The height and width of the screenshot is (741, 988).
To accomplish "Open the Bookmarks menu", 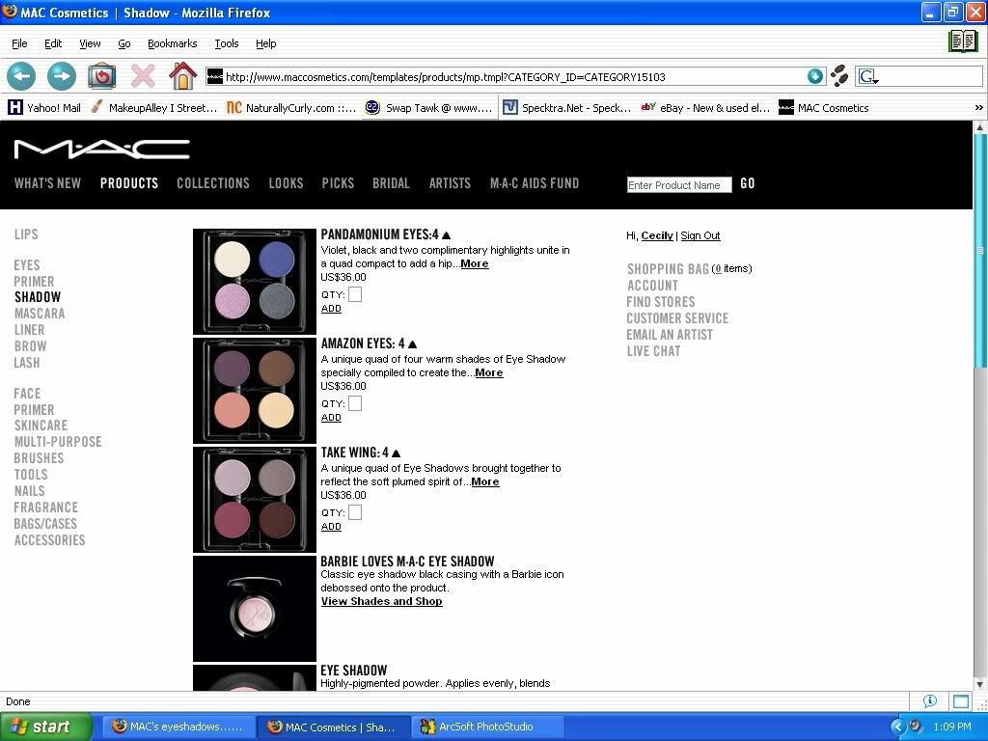I will [x=172, y=43].
